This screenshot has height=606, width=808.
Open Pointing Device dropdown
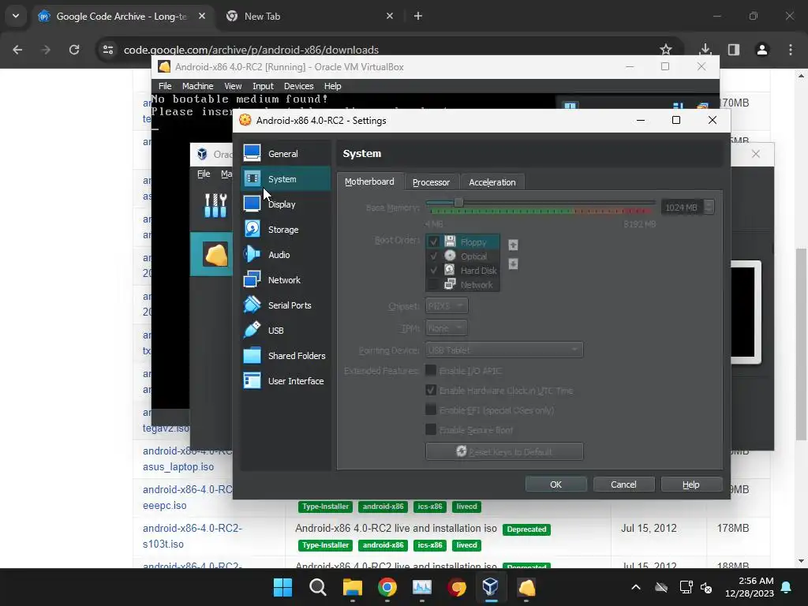(504, 350)
